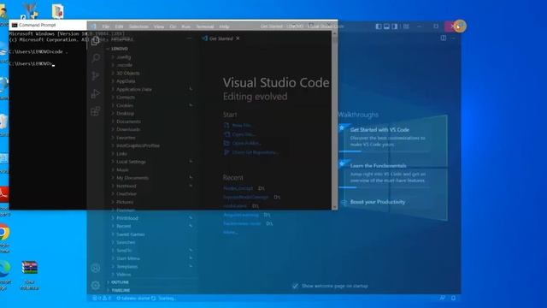The image size is (547, 308).
Task: Click the Clone Git Repository link
Action: click(x=255, y=152)
